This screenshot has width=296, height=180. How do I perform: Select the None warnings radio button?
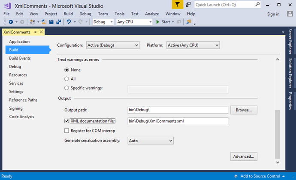pos(66,70)
